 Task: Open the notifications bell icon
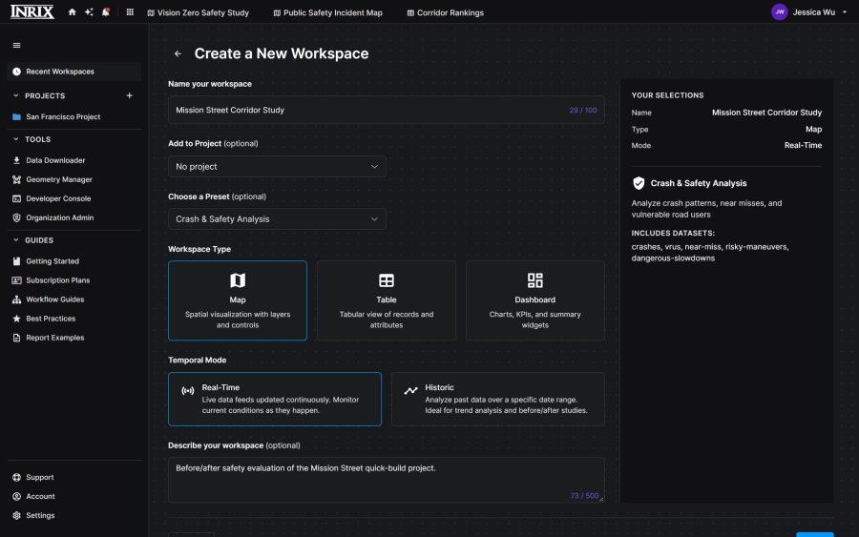click(106, 12)
